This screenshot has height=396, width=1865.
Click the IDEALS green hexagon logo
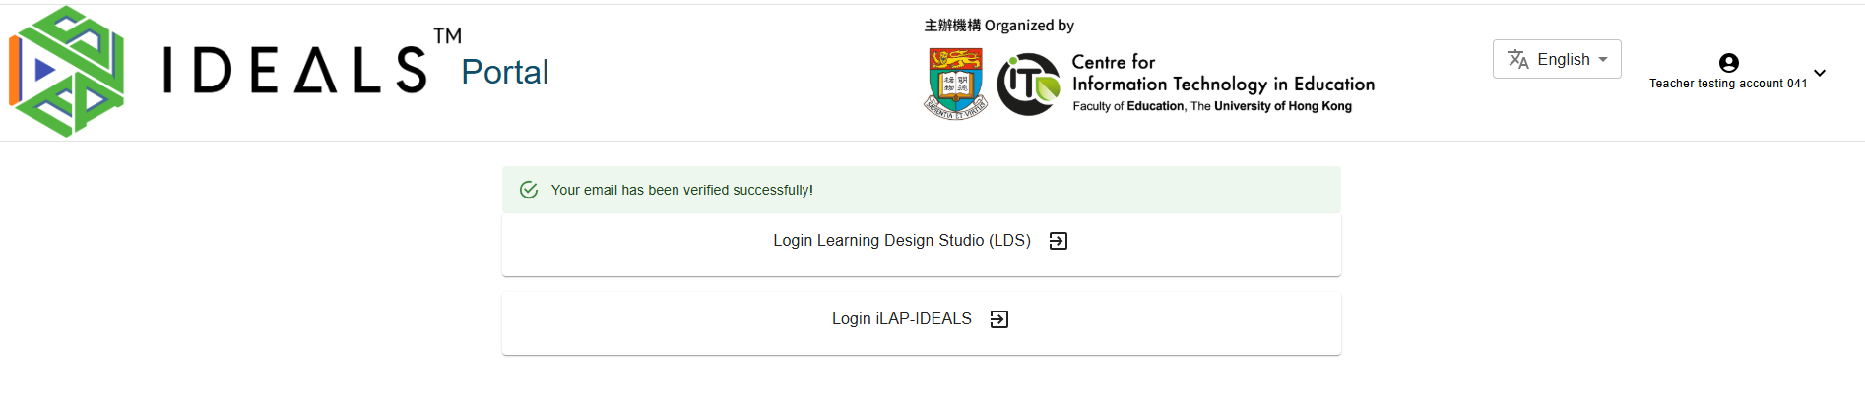[x=67, y=71]
